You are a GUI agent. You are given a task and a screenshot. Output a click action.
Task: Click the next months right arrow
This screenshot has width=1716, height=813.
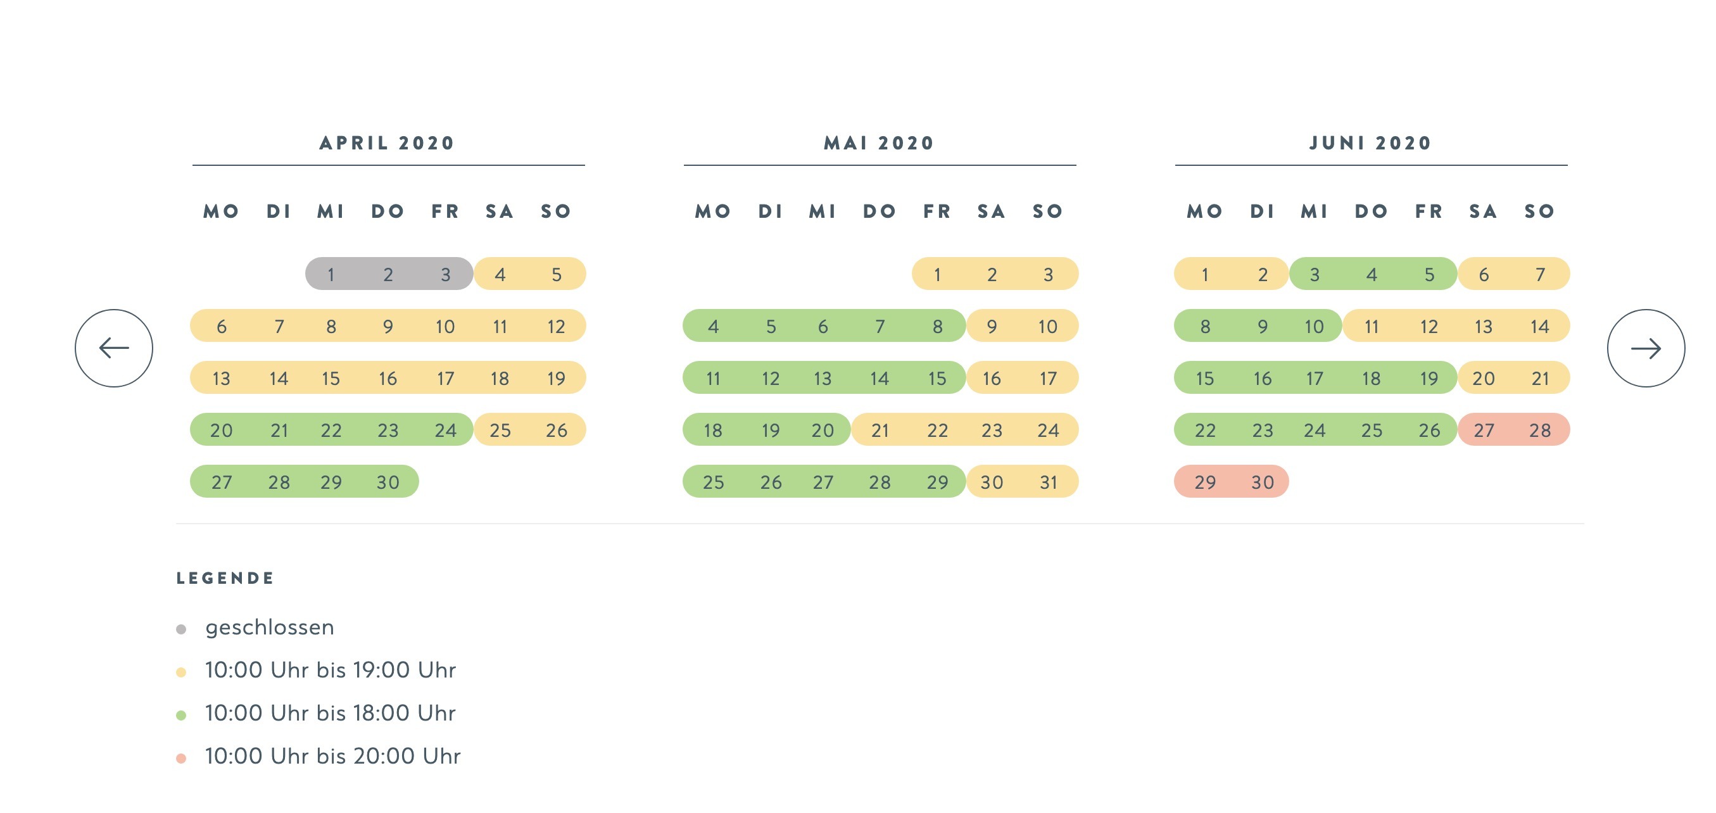coord(1645,348)
